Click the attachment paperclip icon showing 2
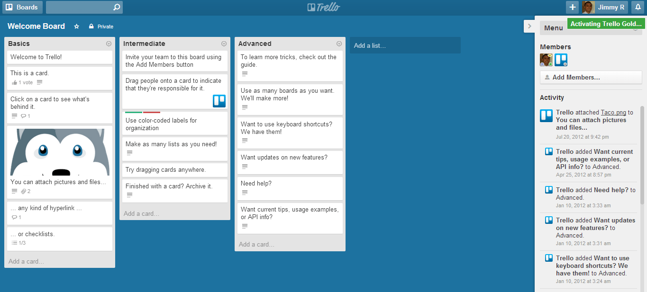Screen dimensions: 647x292 click(x=23, y=191)
